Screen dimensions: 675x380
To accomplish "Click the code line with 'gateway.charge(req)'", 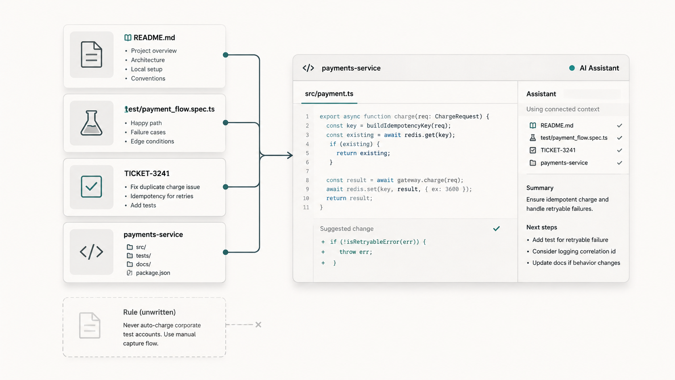I will [395, 180].
